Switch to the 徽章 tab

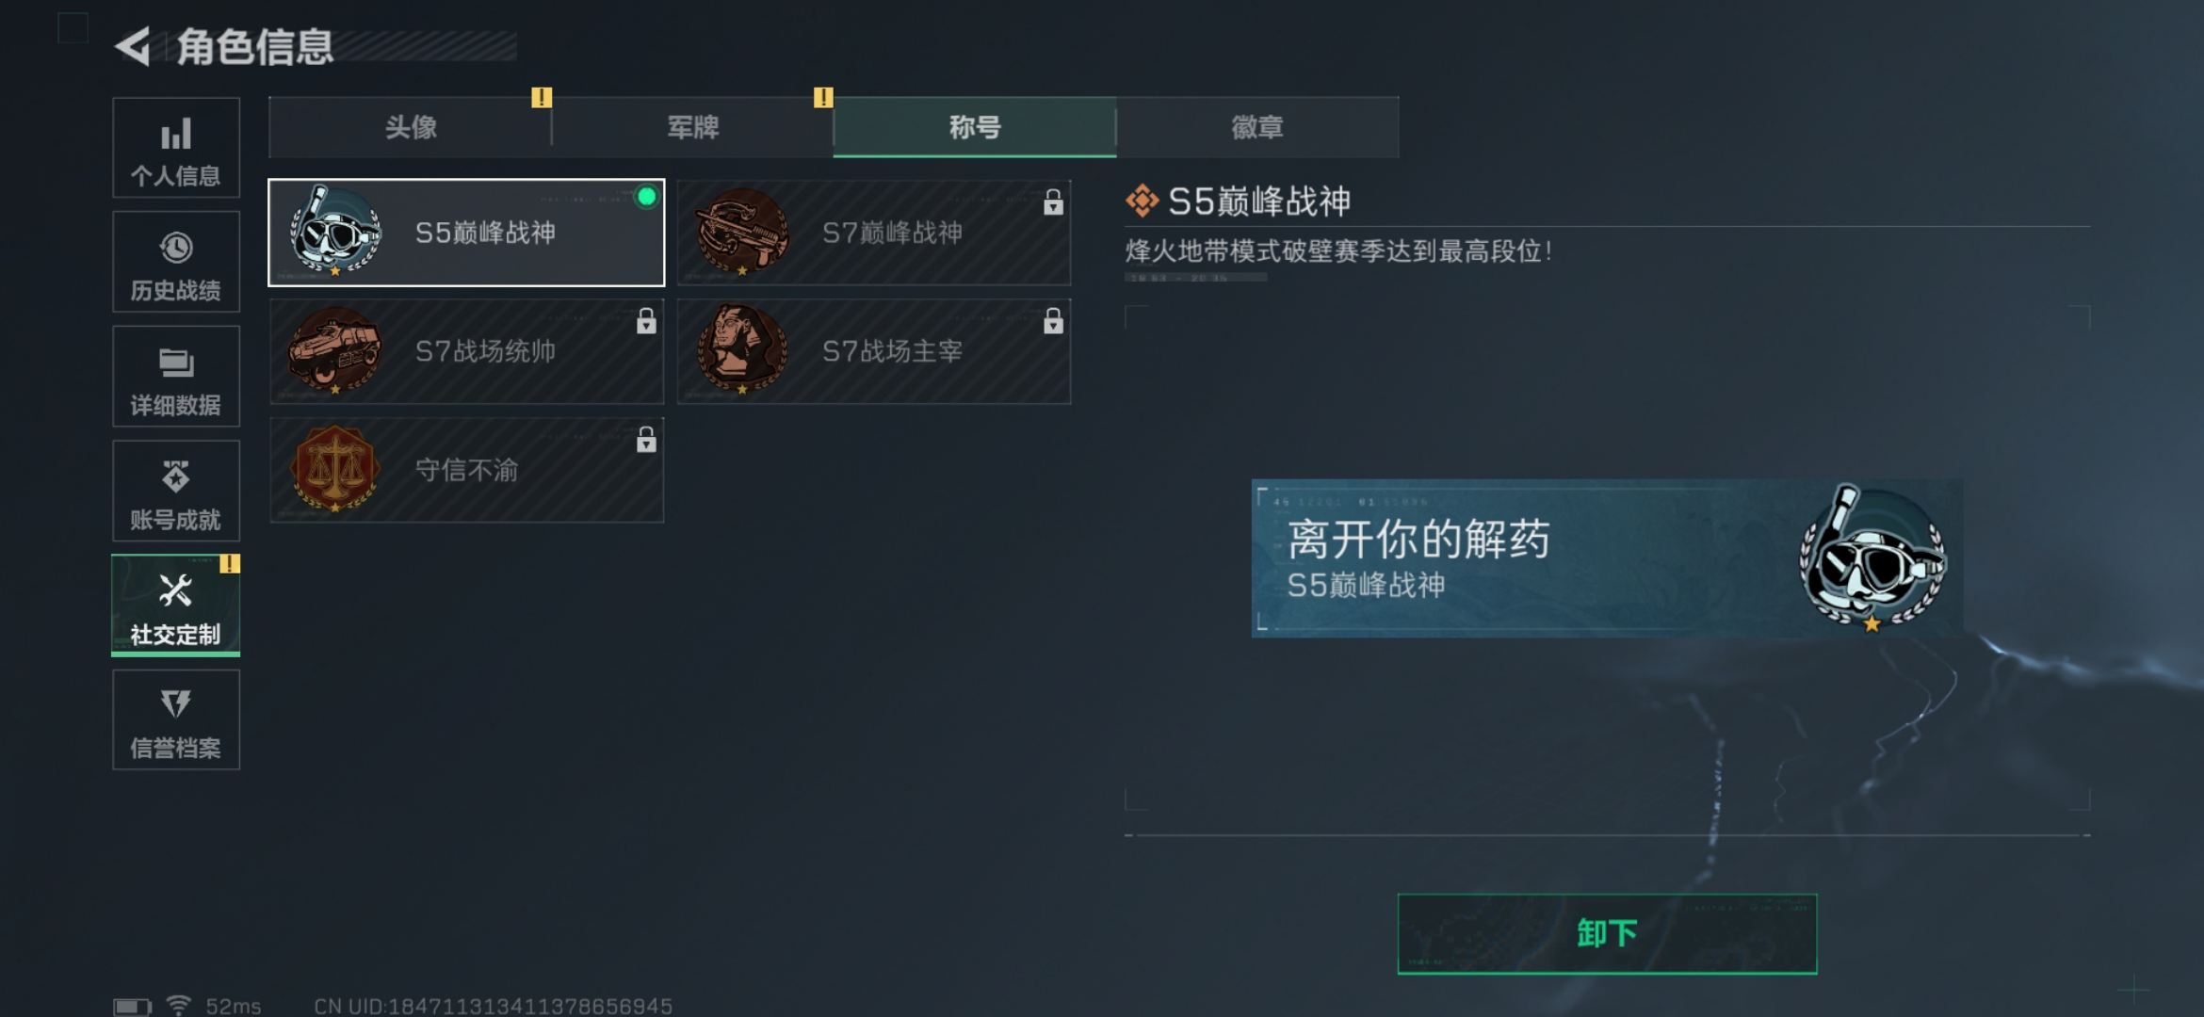coord(1257,127)
